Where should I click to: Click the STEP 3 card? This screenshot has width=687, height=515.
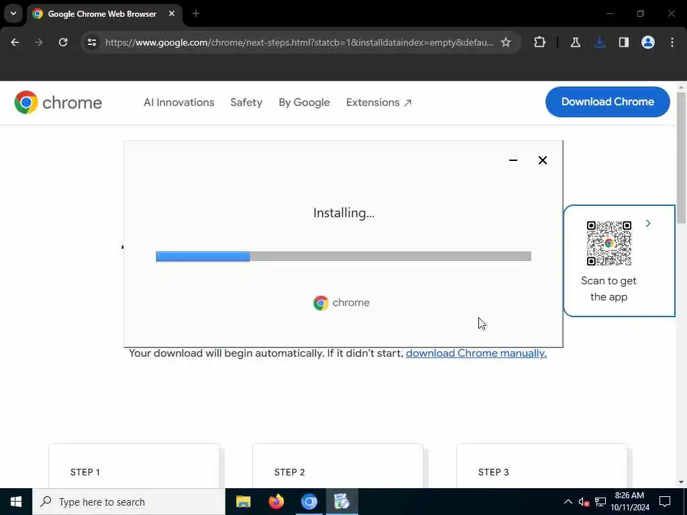(541, 467)
